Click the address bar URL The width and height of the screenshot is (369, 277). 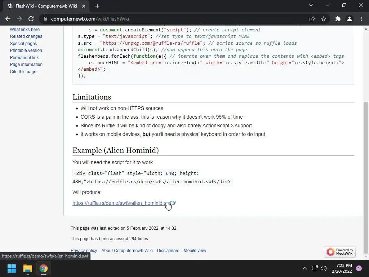[x=90, y=19]
